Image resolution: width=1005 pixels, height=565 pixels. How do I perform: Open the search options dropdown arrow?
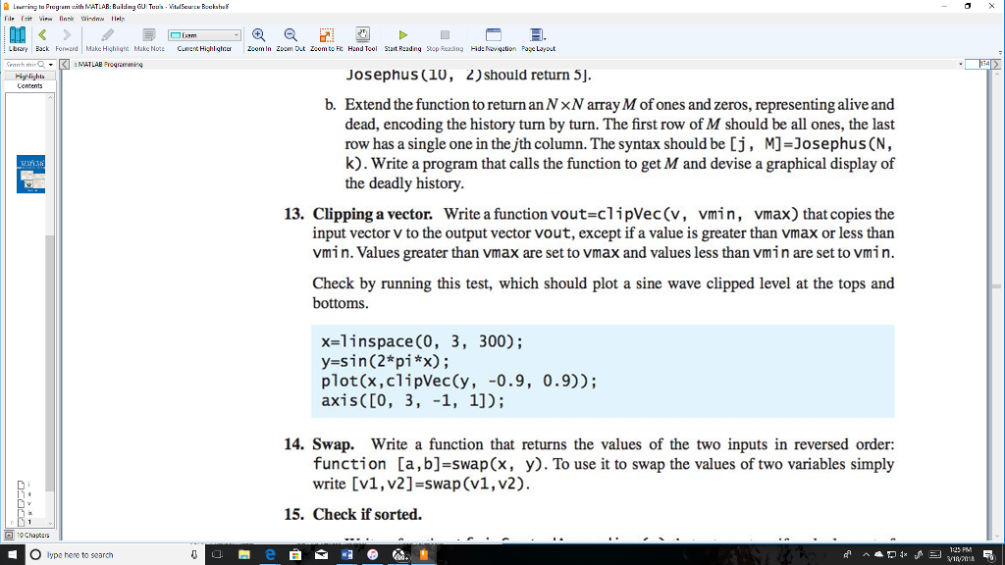(50, 64)
